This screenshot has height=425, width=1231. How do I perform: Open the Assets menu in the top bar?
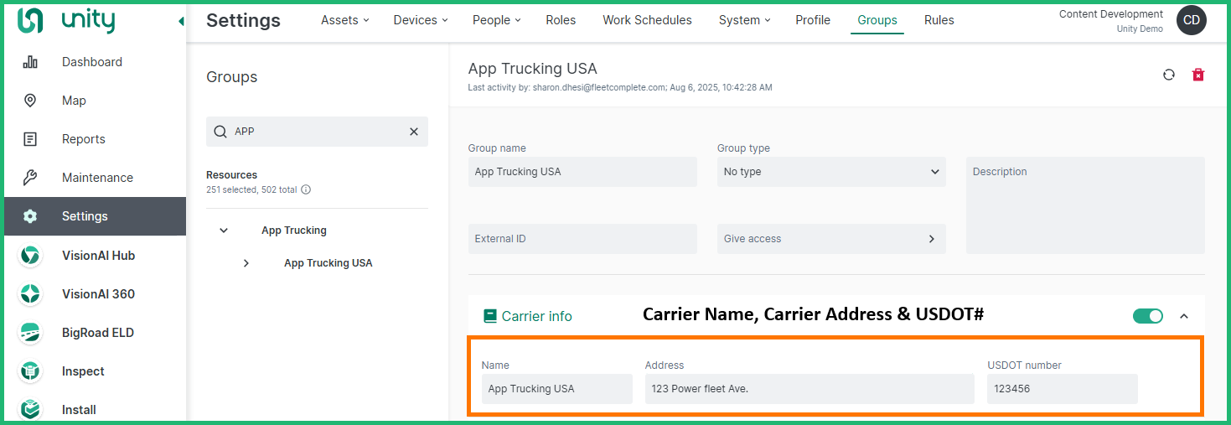pyautogui.click(x=344, y=20)
